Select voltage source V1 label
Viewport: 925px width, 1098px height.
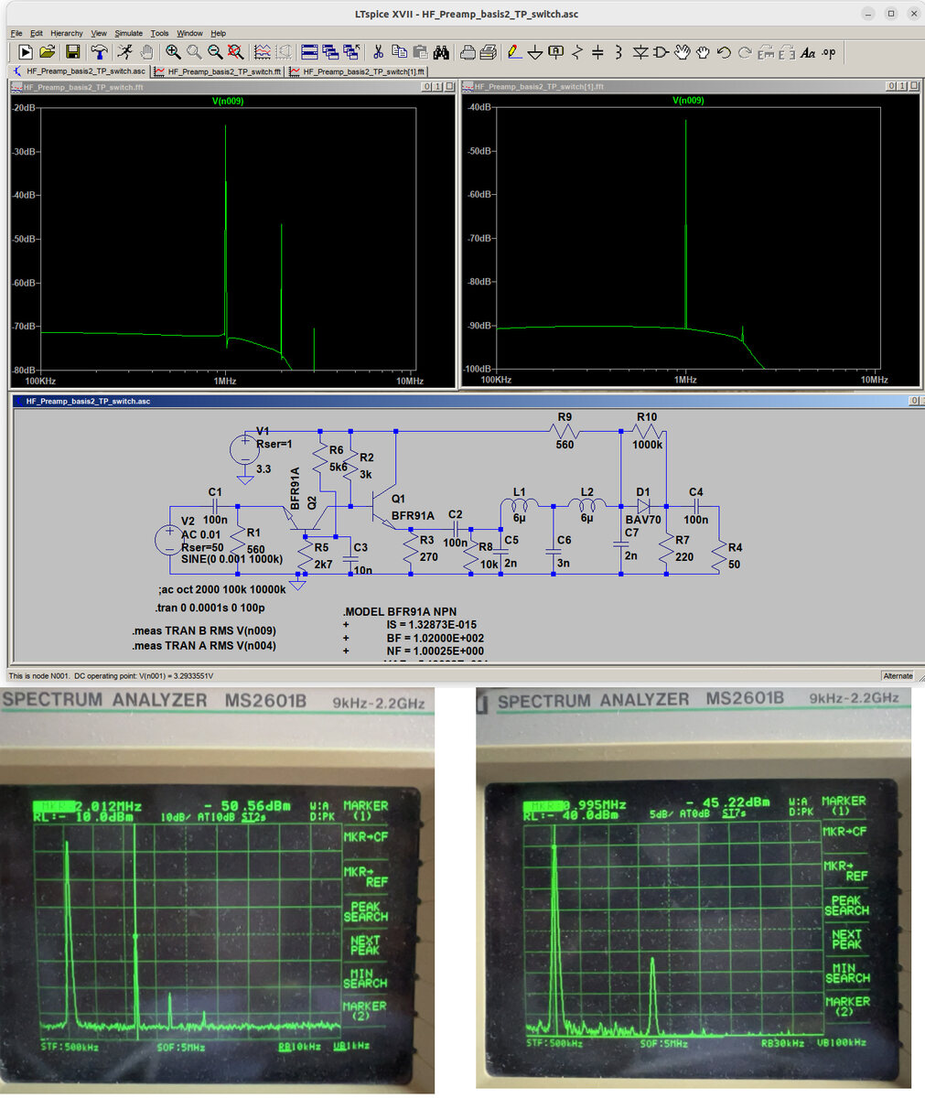[264, 431]
